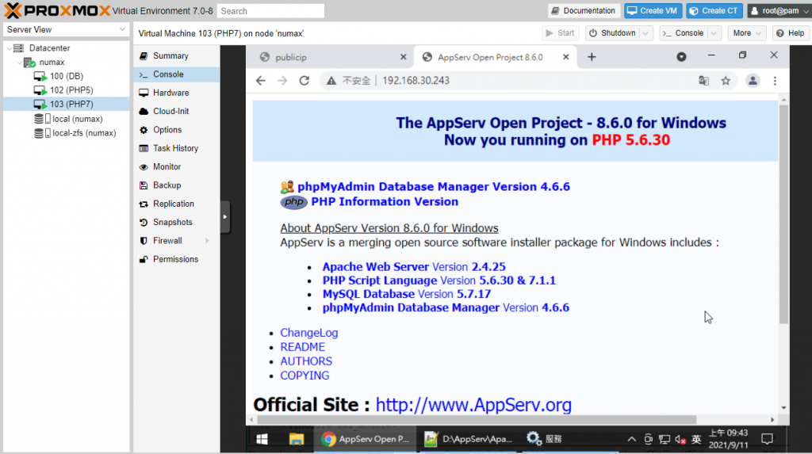This screenshot has width=812, height=454.
Task: Select the numax node
Action: pos(52,62)
